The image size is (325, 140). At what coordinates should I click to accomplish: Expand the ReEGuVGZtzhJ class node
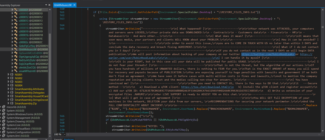pyautogui.click(x=12, y=60)
